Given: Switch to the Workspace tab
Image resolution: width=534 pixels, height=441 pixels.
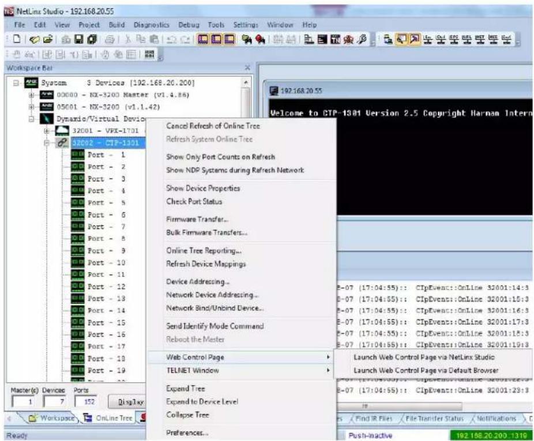Looking at the screenshot, I should coord(52,418).
